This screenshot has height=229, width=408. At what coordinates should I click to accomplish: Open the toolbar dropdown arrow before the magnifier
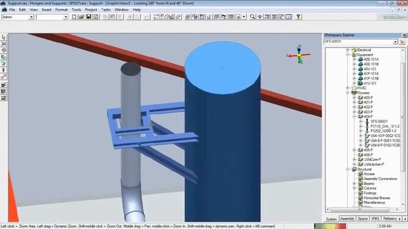pos(244,17)
